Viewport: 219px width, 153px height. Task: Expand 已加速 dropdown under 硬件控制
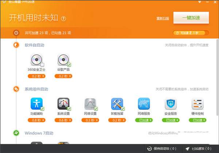point(197,120)
